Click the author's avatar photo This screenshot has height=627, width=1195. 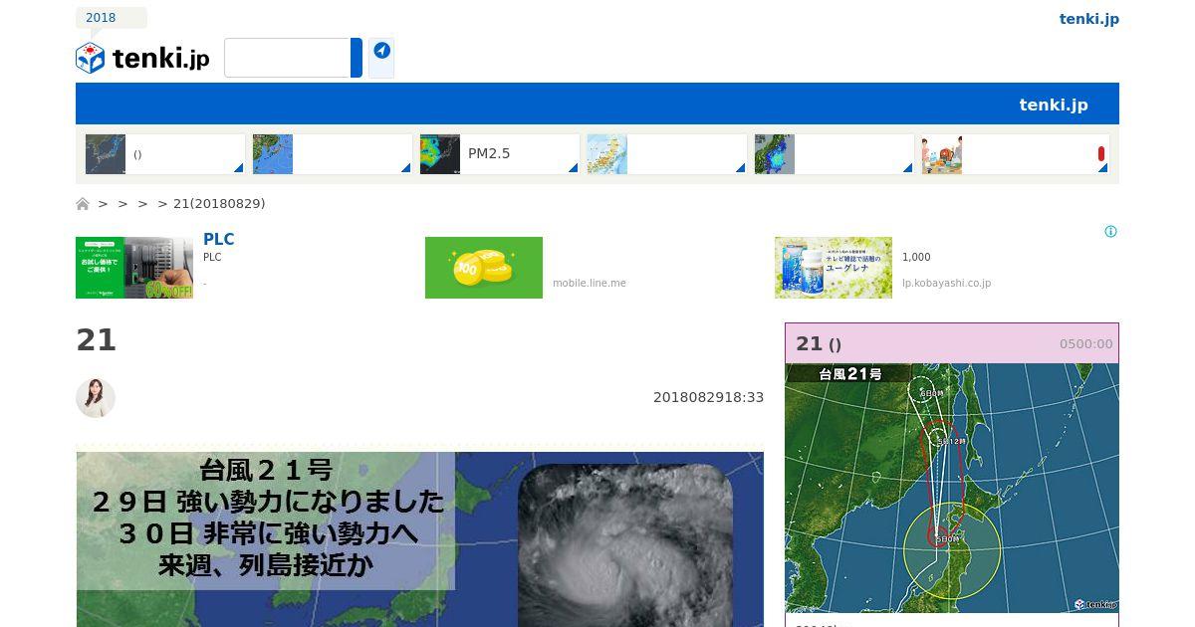96,398
